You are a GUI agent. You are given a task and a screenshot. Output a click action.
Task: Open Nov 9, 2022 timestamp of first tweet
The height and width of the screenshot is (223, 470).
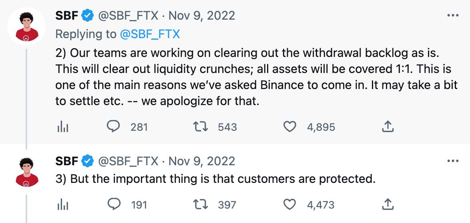pyautogui.click(x=202, y=16)
